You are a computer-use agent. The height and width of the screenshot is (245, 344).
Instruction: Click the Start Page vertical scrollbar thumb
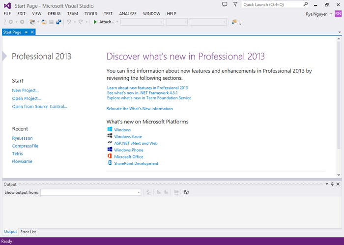(x=339, y=96)
